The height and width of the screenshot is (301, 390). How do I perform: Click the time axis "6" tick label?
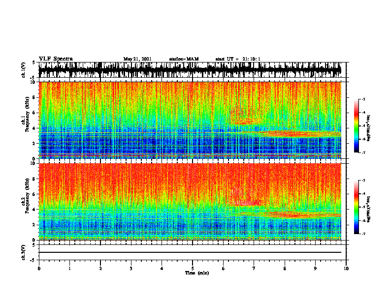(x=224, y=269)
